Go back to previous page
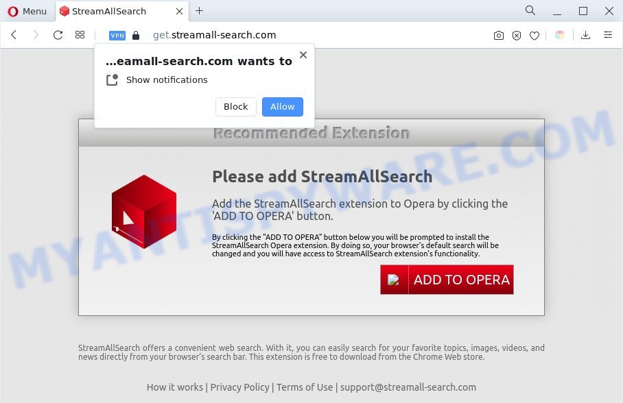The width and height of the screenshot is (623, 403). [x=14, y=35]
